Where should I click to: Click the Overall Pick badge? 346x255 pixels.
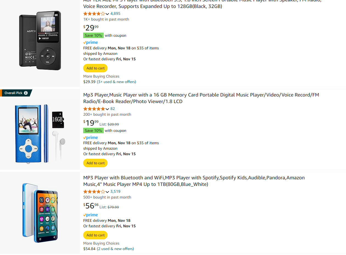pos(16,93)
